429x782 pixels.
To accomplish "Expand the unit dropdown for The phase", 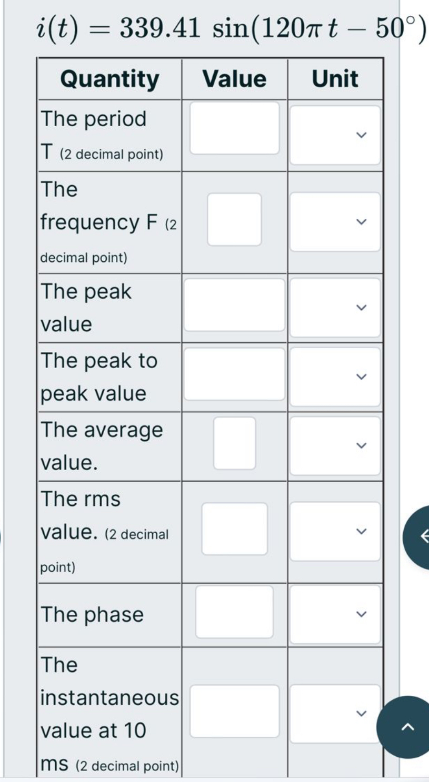I will [x=335, y=614].
